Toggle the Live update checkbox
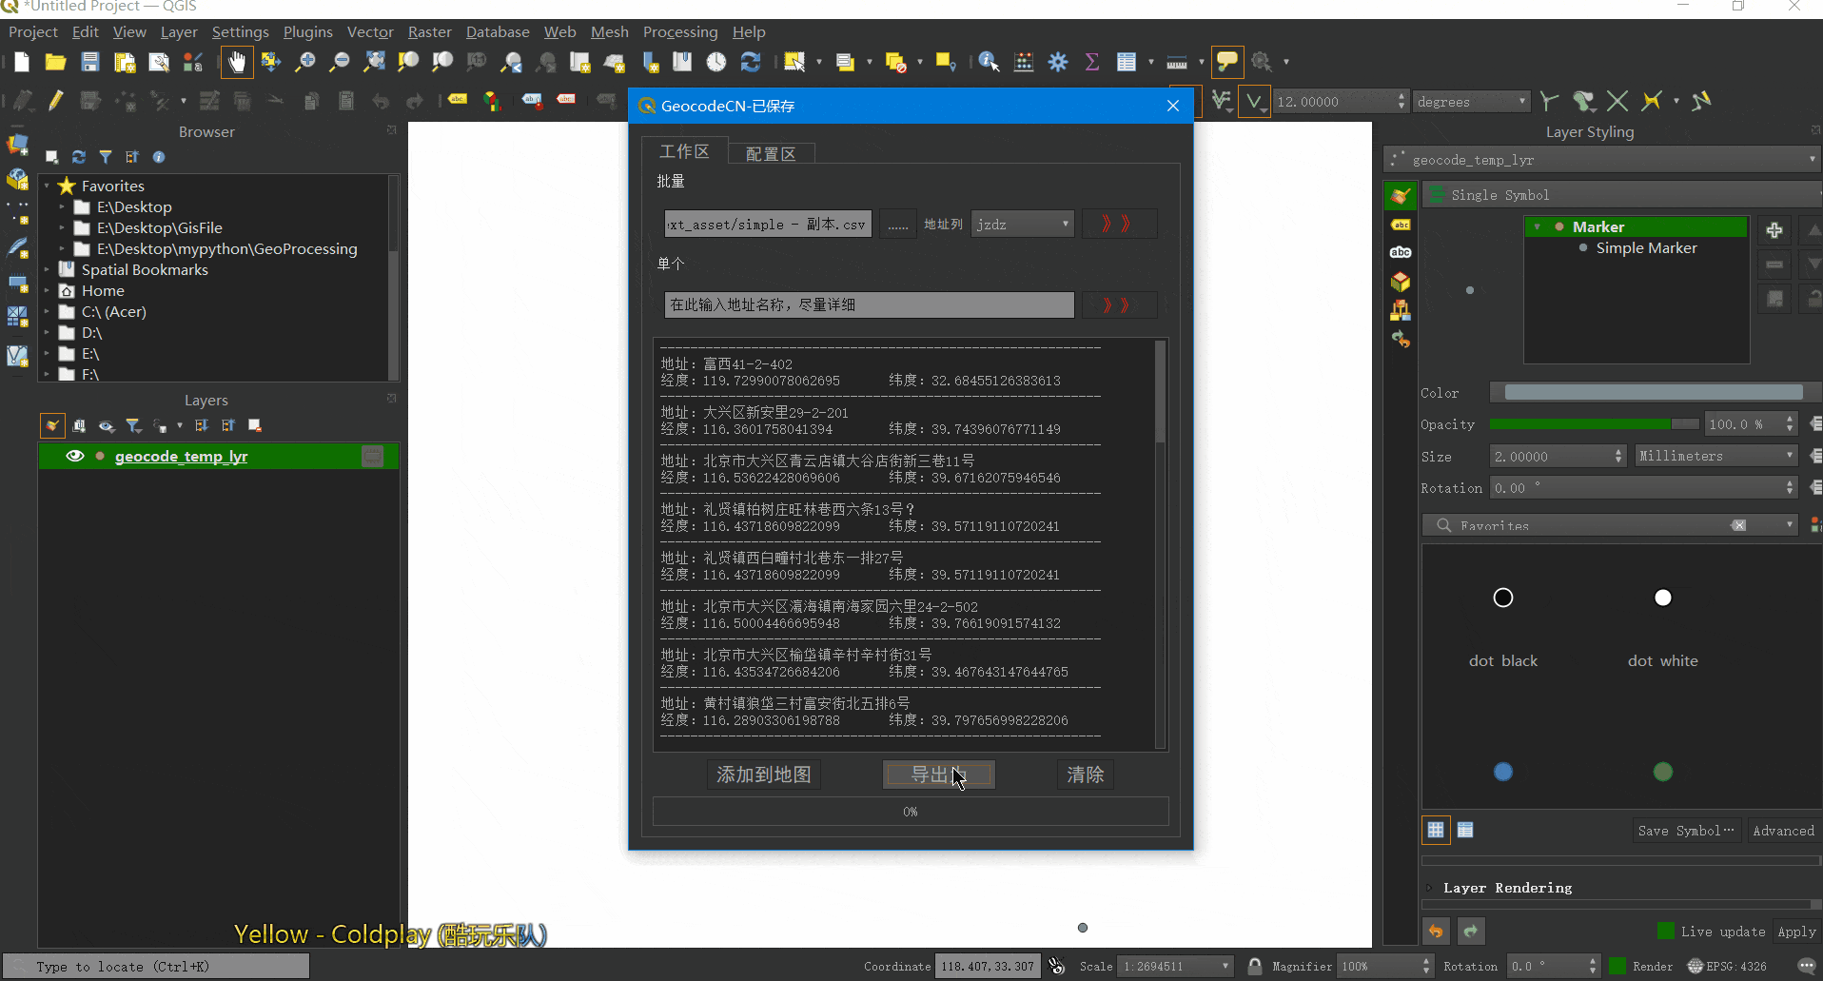Image resolution: width=1823 pixels, height=981 pixels. [1666, 932]
